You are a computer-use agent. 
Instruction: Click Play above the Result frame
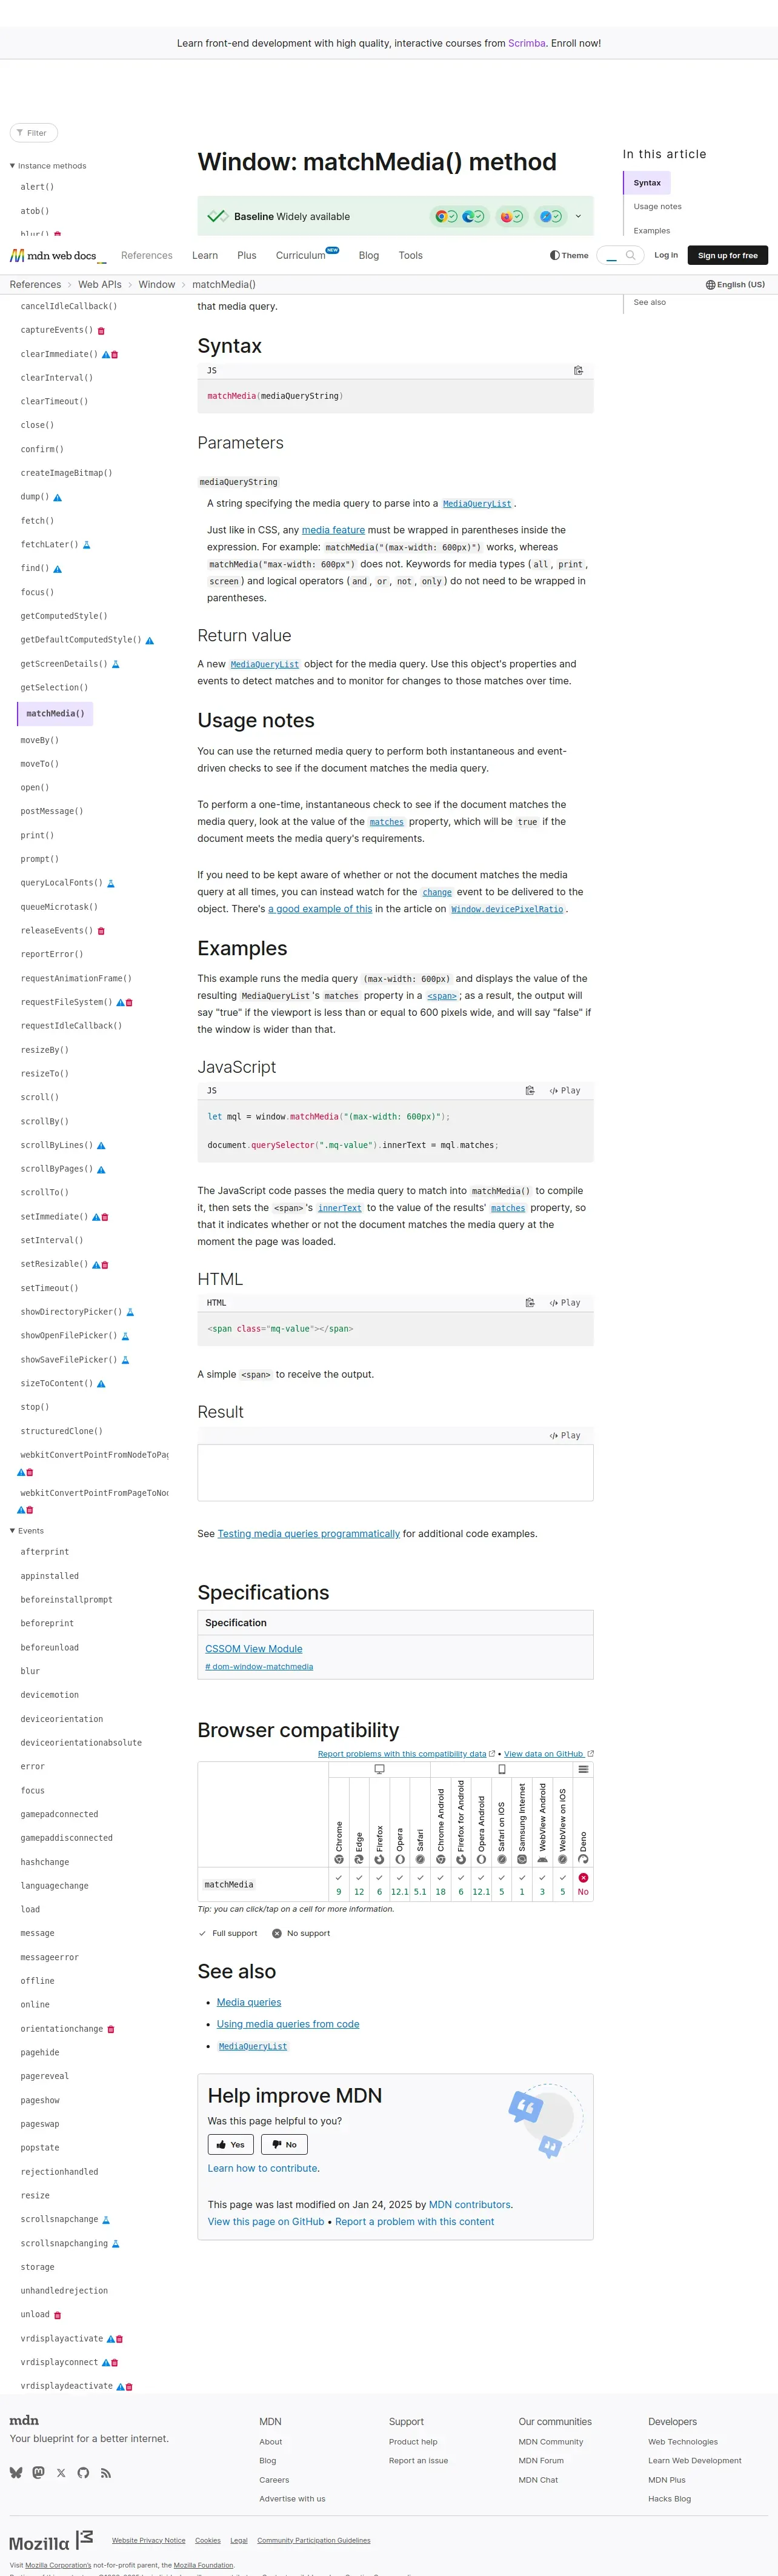[565, 1435]
